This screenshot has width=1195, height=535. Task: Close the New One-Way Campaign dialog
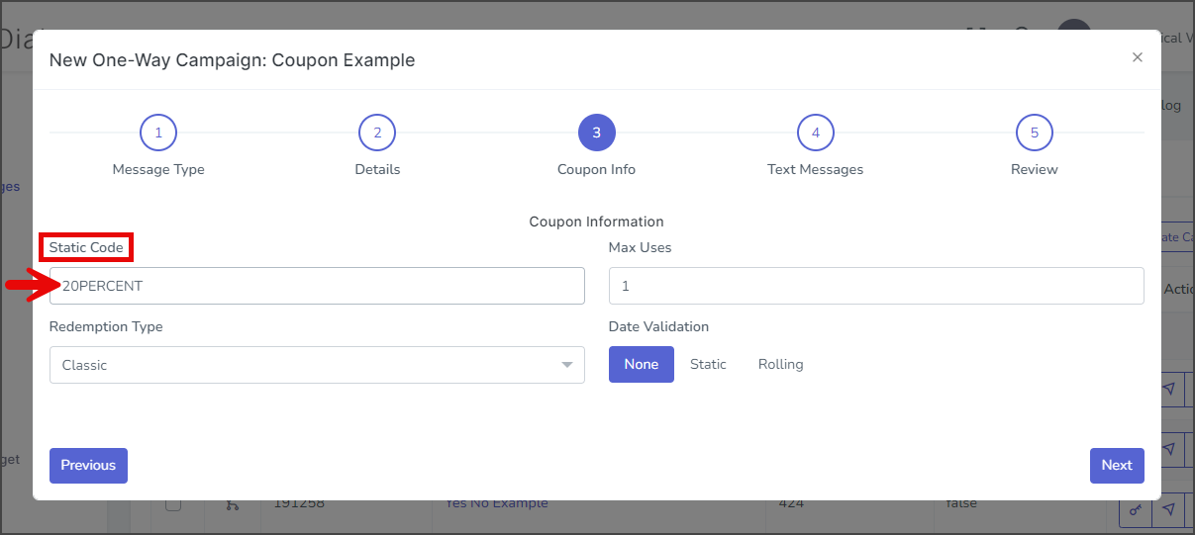click(x=1138, y=57)
